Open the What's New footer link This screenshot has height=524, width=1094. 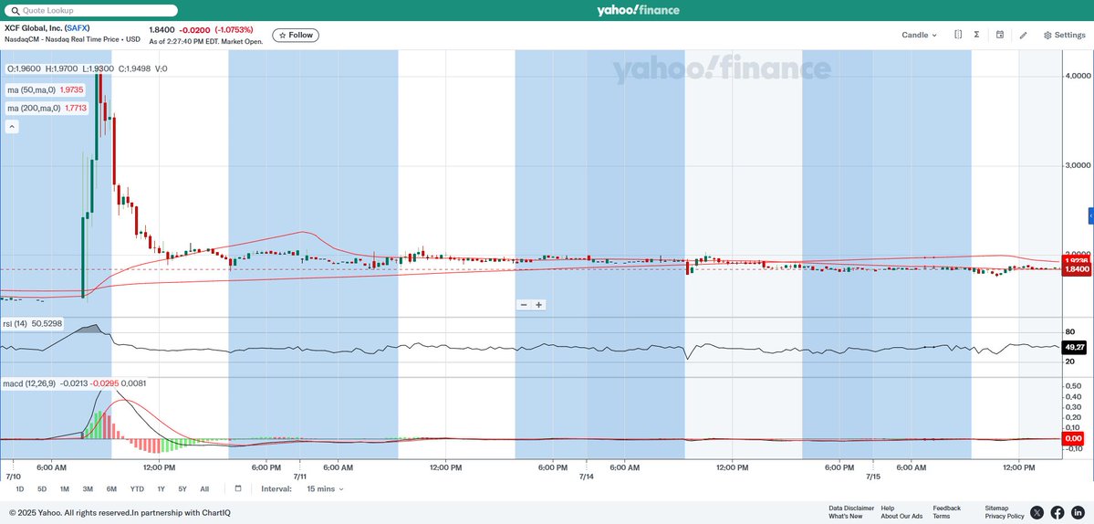[x=845, y=517]
